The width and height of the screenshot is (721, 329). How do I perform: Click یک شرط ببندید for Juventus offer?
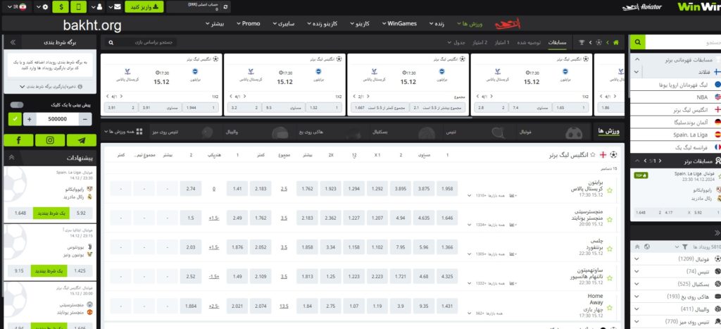coord(51,271)
